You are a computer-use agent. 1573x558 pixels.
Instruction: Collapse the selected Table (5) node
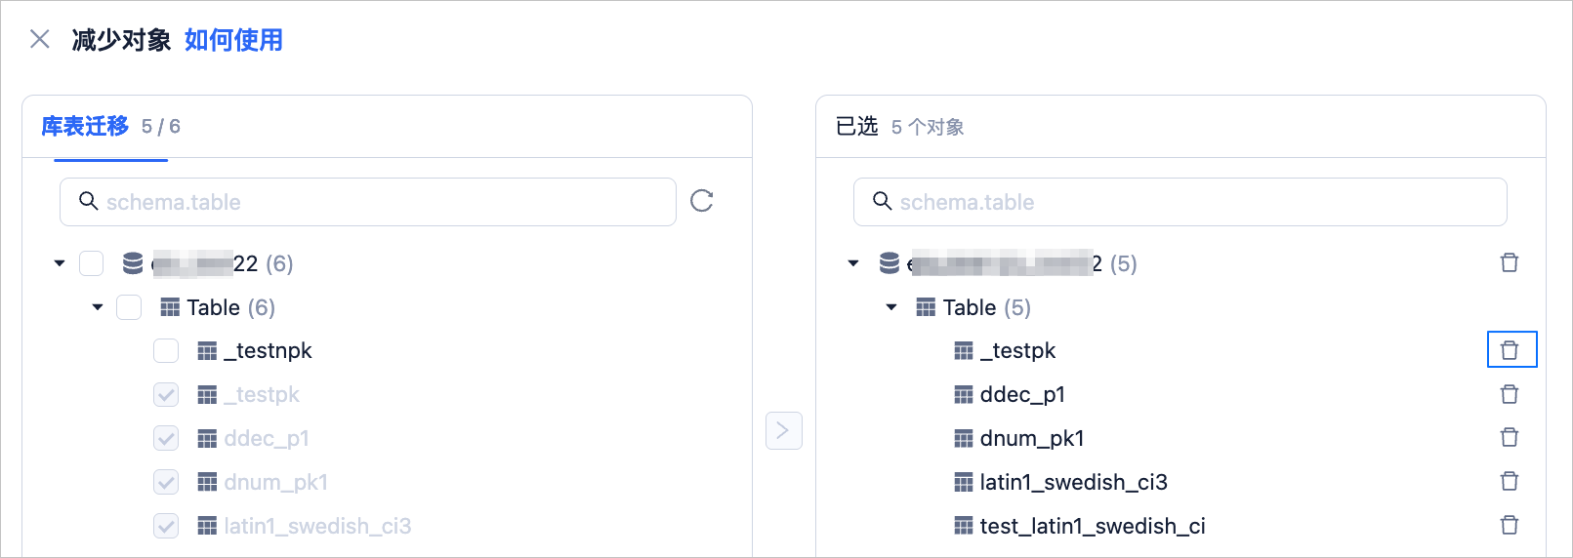tap(891, 307)
